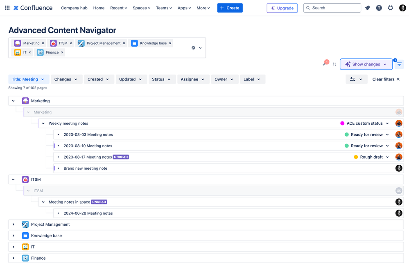Clear all selected spaces with circled x

[193, 48]
